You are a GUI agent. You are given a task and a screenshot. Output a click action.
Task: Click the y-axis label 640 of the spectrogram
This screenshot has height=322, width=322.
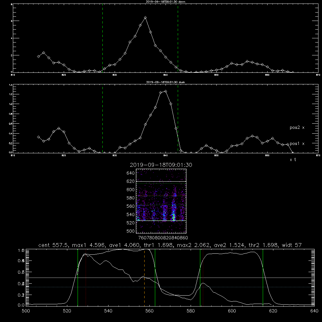pyautogui.click(x=131, y=173)
